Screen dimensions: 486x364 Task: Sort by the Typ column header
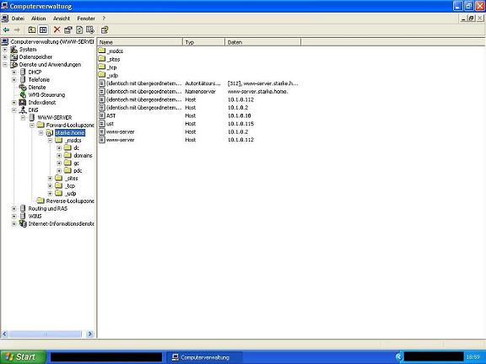[204, 42]
